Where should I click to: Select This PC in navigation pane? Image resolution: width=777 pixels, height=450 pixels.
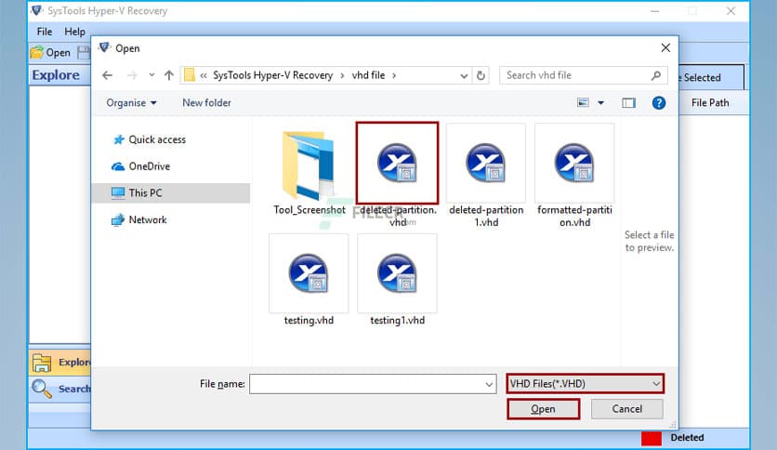(171, 192)
